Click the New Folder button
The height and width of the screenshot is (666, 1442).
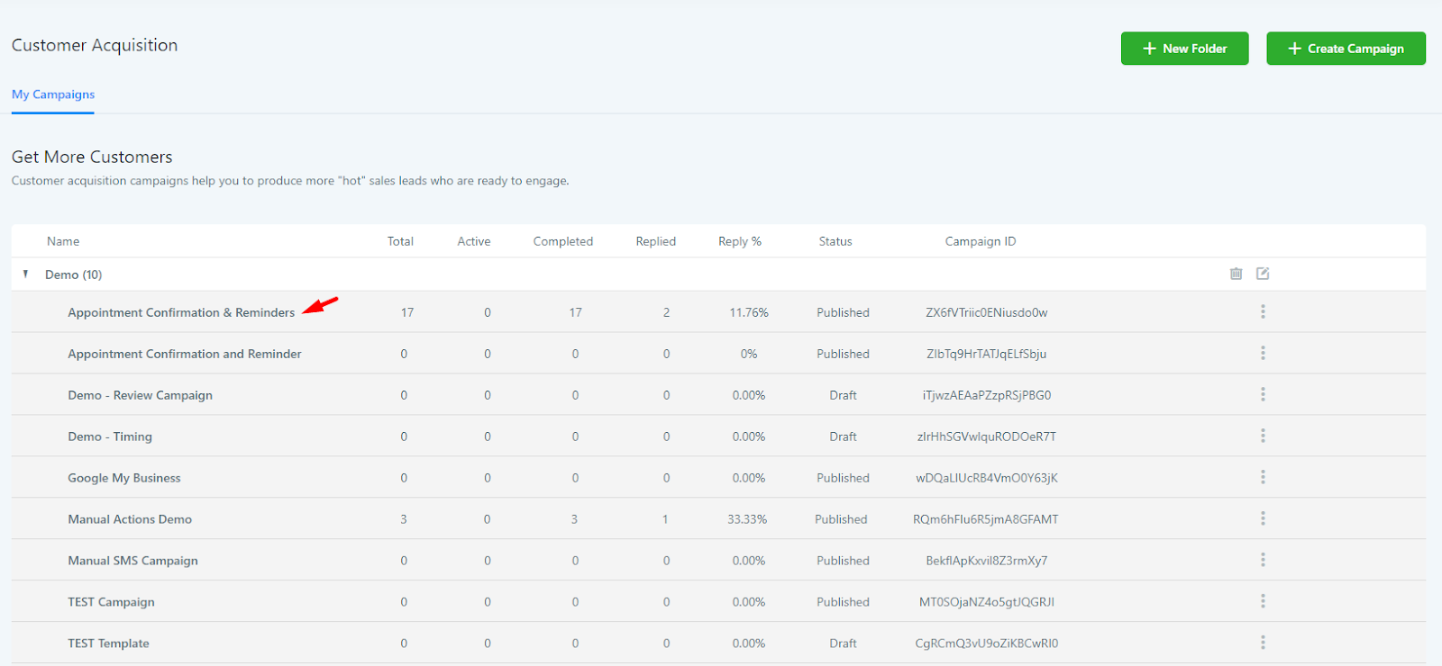tap(1184, 49)
